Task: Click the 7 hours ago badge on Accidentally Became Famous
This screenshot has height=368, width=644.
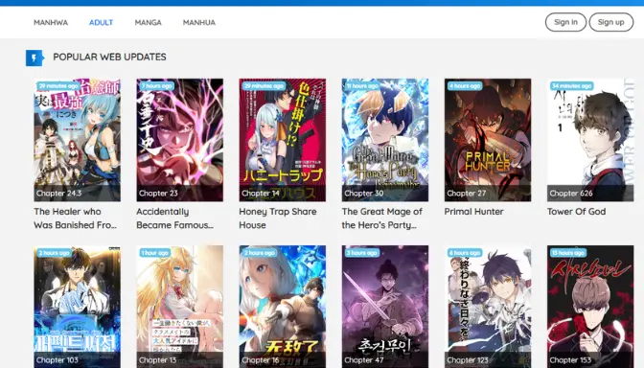Action: (x=157, y=86)
